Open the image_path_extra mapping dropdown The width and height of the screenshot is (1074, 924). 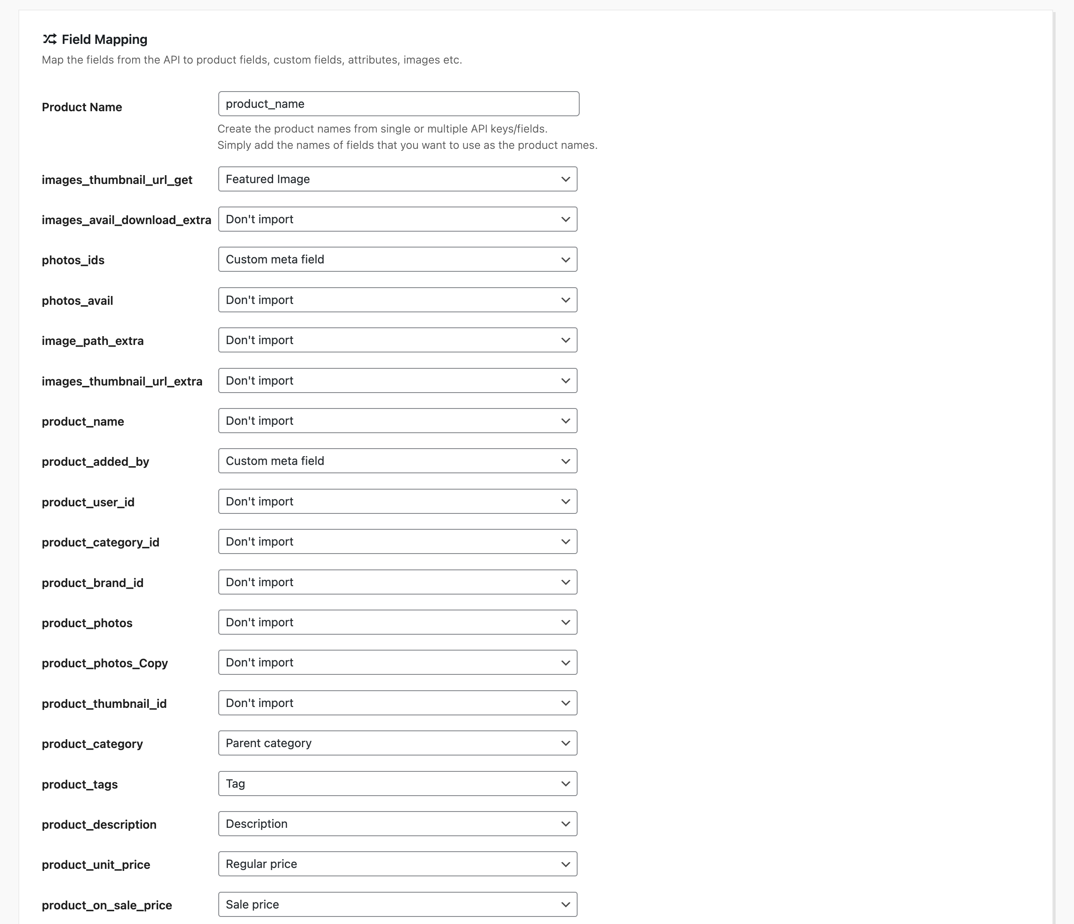pyautogui.click(x=398, y=340)
